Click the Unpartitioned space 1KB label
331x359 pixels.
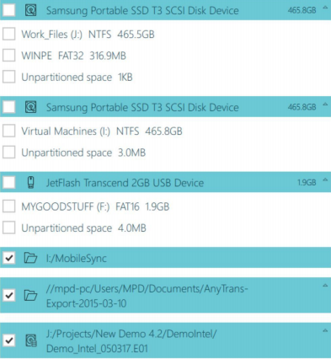tap(77, 78)
